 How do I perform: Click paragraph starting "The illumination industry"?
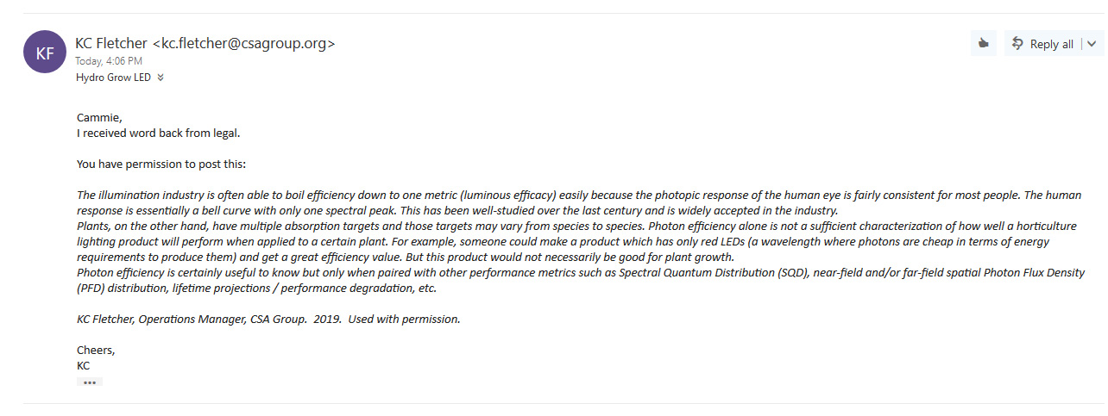579,202
